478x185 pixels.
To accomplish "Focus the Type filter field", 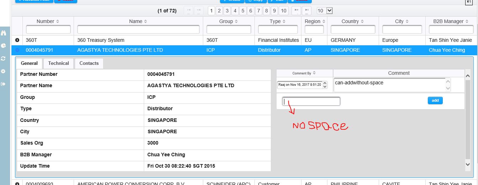I will click(278, 29).
